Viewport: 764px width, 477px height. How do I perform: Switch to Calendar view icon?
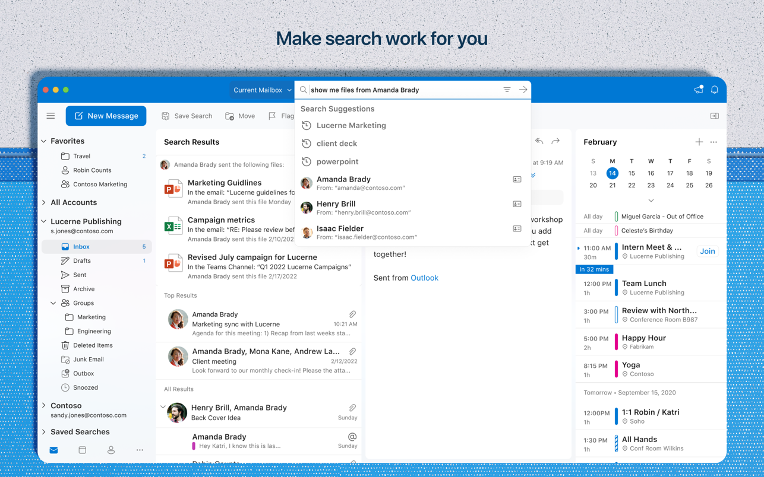point(82,450)
